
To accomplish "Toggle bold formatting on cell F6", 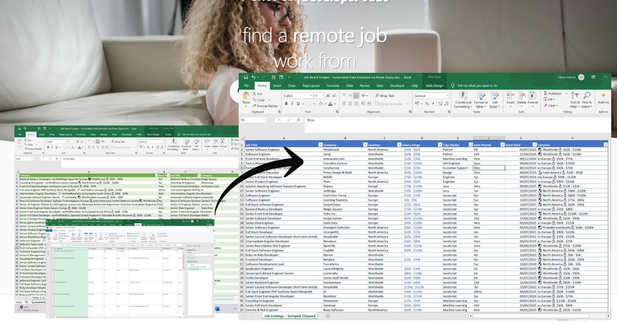I will (x=286, y=104).
